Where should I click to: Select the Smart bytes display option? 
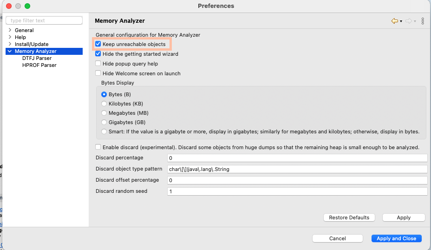pos(104,132)
